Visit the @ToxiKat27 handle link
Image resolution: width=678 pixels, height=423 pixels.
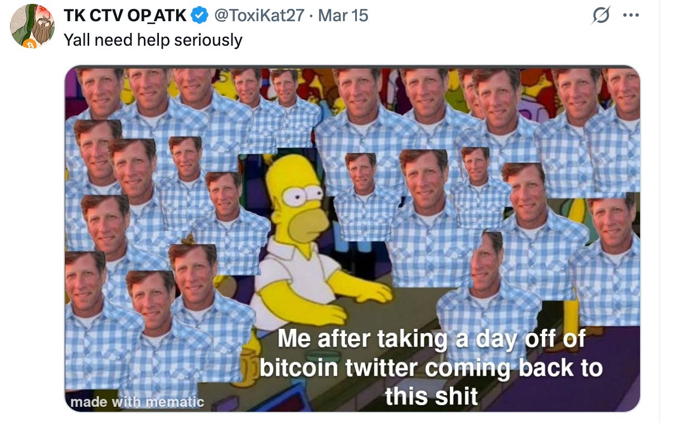click(259, 16)
